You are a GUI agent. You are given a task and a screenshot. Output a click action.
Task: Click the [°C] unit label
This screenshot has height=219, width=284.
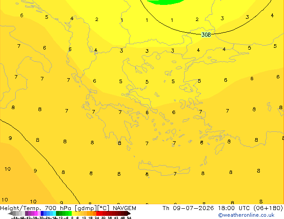click(x=103, y=208)
